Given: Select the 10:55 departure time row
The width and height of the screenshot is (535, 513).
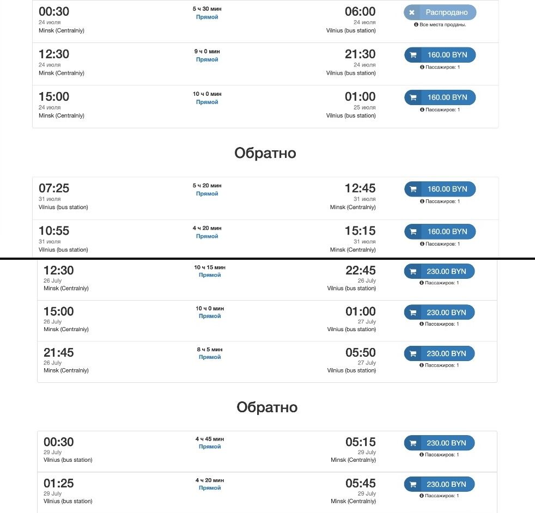Looking at the screenshot, I should 265,239.
